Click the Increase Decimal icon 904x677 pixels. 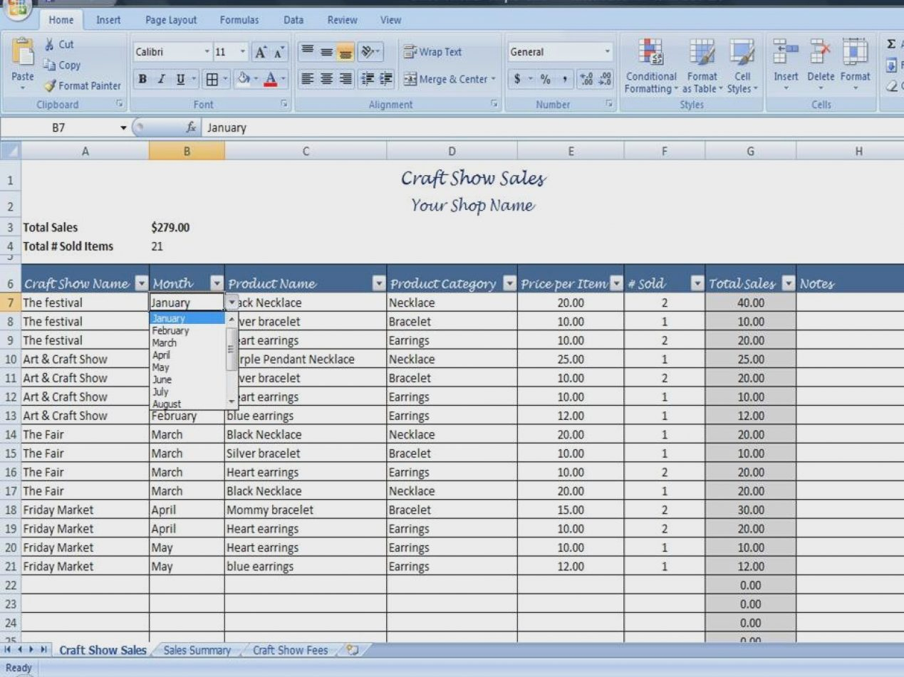[586, 79]
